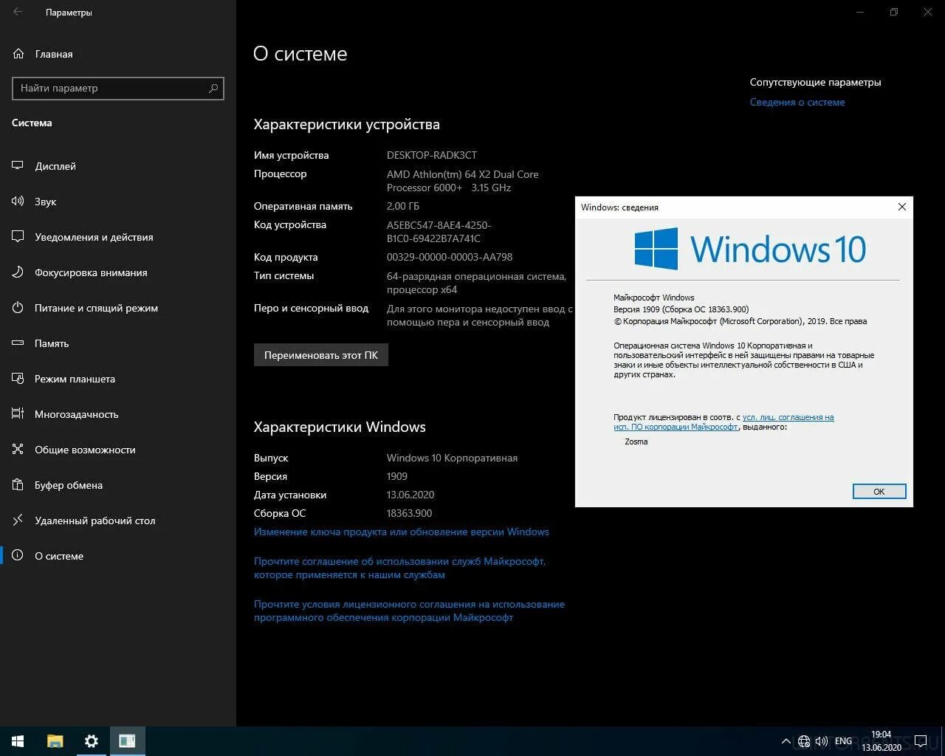
Task: Click the product code 00329-00000-00003-AA798
Action: pyautogui.click(x=450, y=257)
